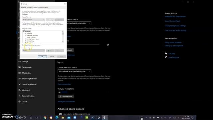Click OK in Sound dialog
Viewport: 213px width, 120px height.
[42, 57]
